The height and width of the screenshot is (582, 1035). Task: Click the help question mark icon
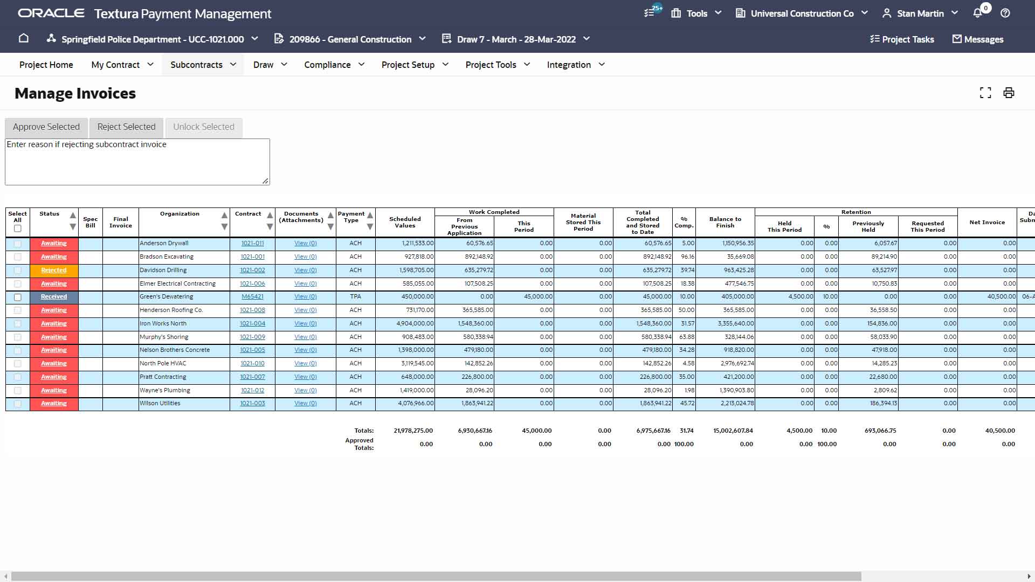click(1005, 12)
